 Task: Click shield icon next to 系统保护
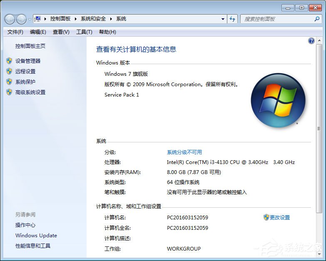[9, 82]
